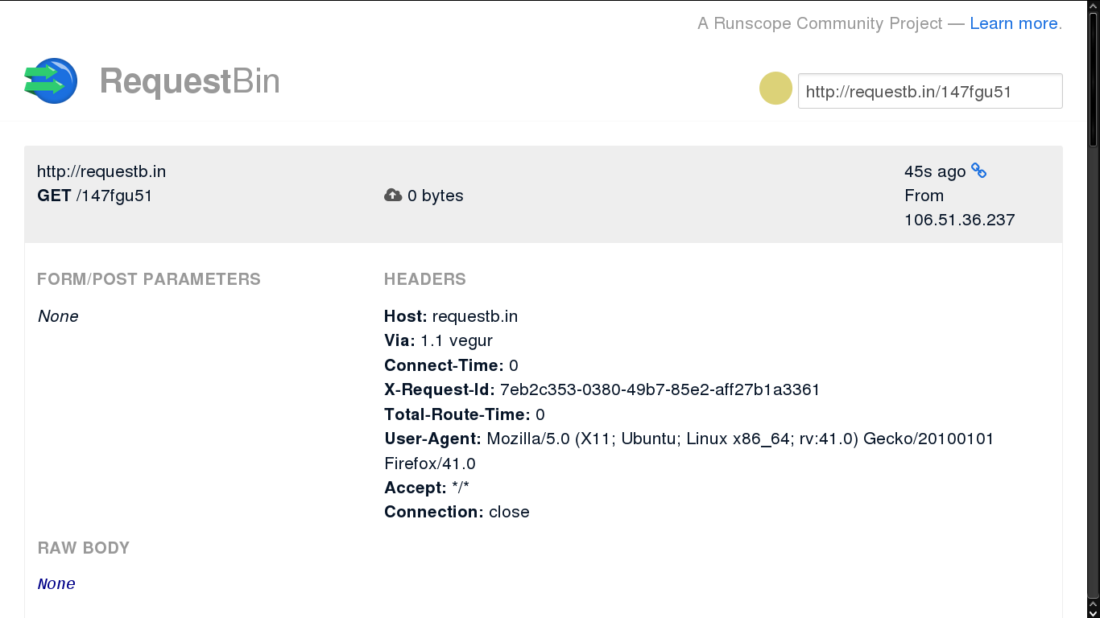Click the HEADERS section heading
This screenshot has height=618, width=1100.
425,279
